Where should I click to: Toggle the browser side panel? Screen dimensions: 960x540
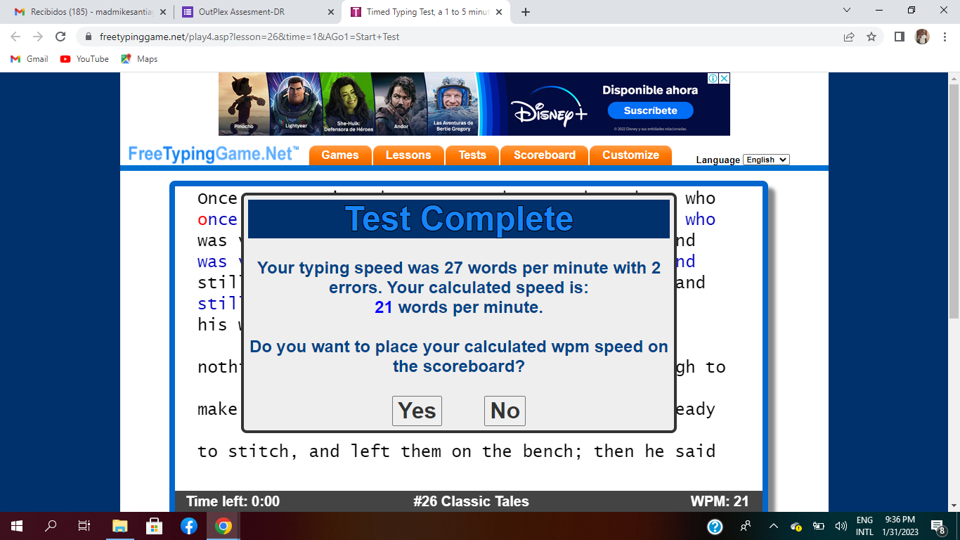point(899,37)
